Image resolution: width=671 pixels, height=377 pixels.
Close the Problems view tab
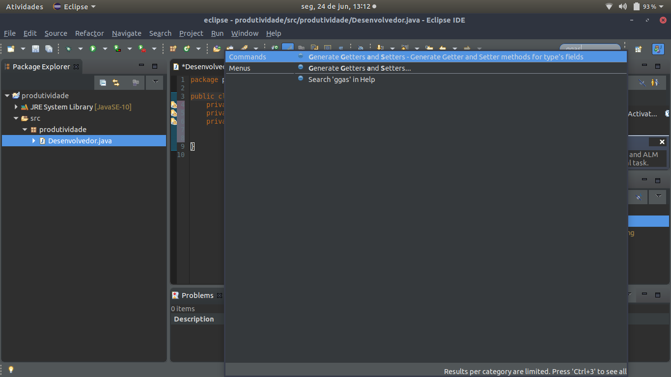click(x=220, y=296)
